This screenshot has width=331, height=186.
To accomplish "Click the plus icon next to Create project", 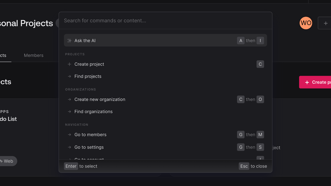I will [x=69, y=64].
